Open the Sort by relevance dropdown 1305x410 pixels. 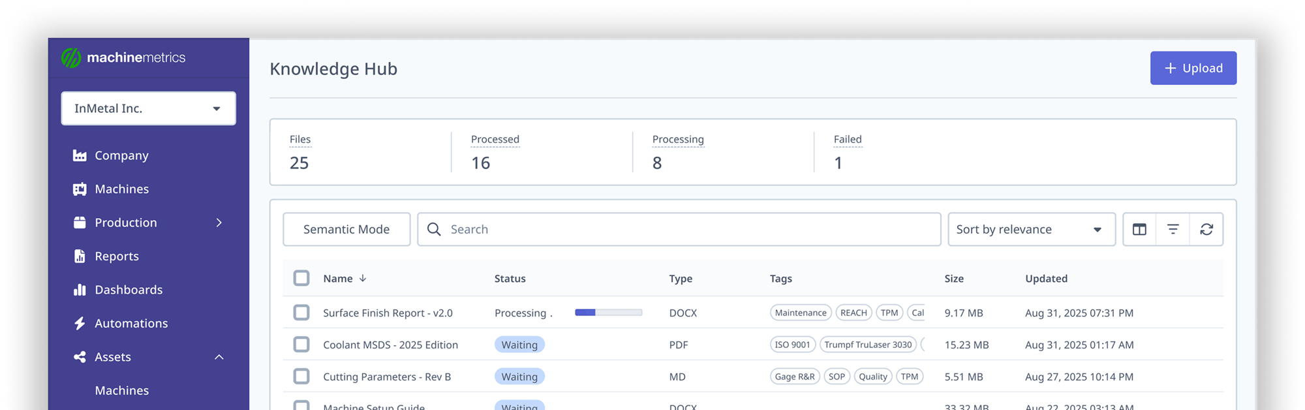1031,229
